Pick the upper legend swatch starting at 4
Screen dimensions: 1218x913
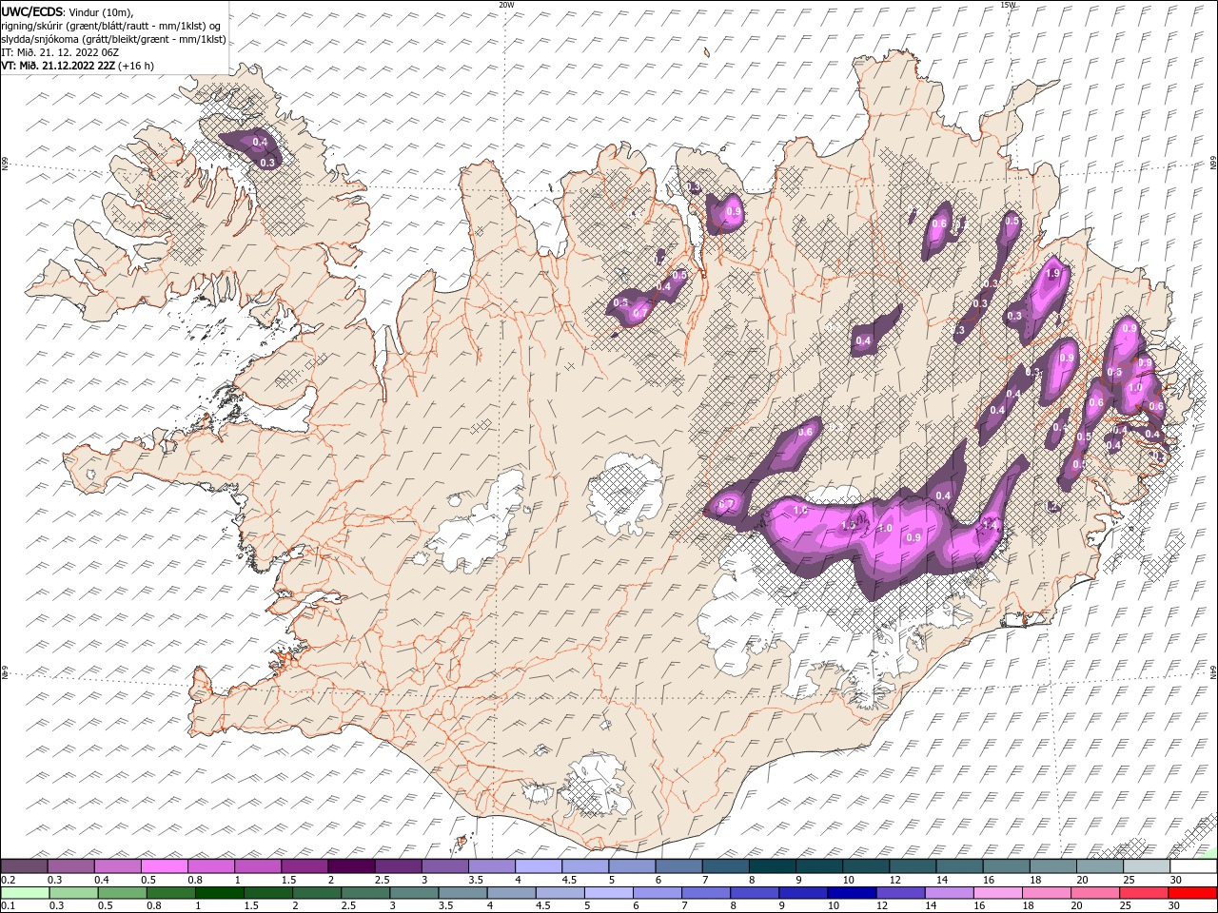tap(537, 866)
